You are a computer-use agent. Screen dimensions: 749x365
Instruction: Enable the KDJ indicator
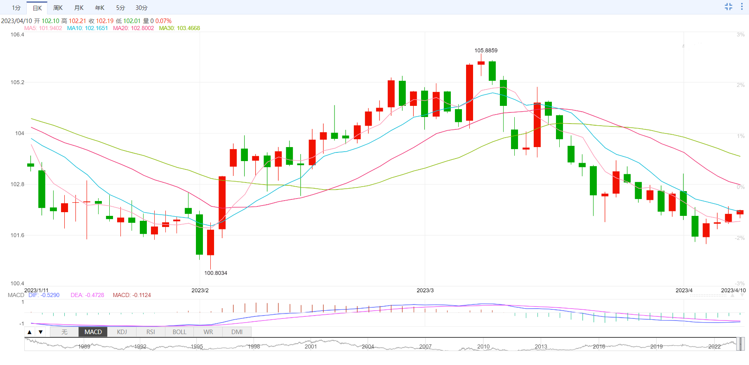tap(122, 332)
